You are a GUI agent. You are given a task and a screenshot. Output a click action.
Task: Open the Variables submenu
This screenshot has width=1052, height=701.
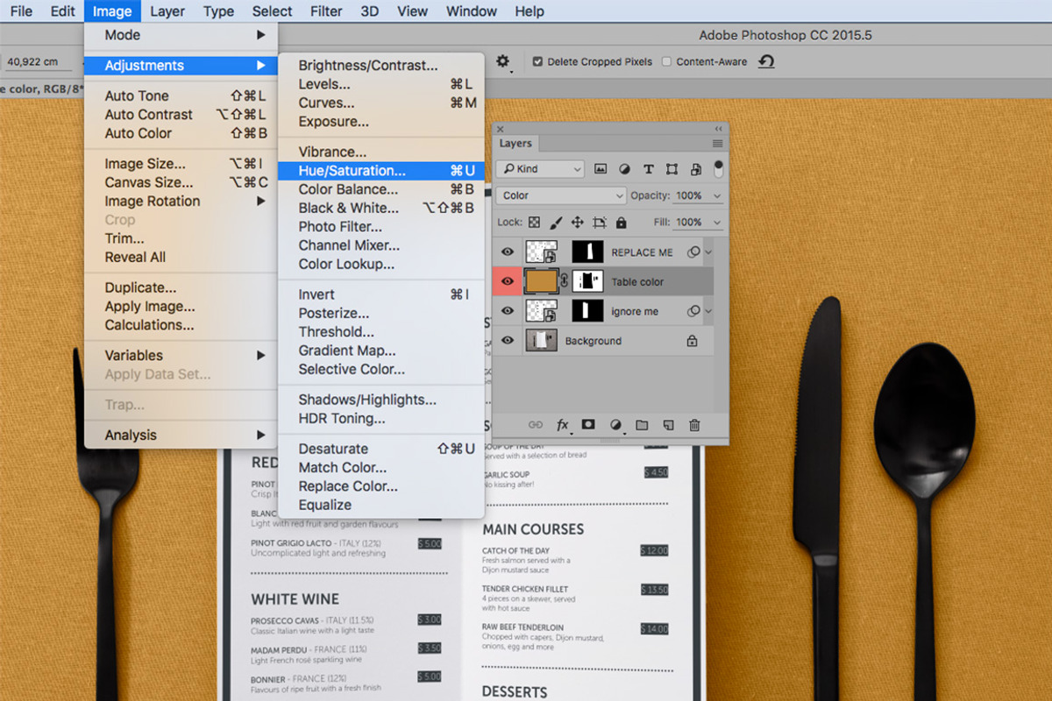(x=181, y=355)
